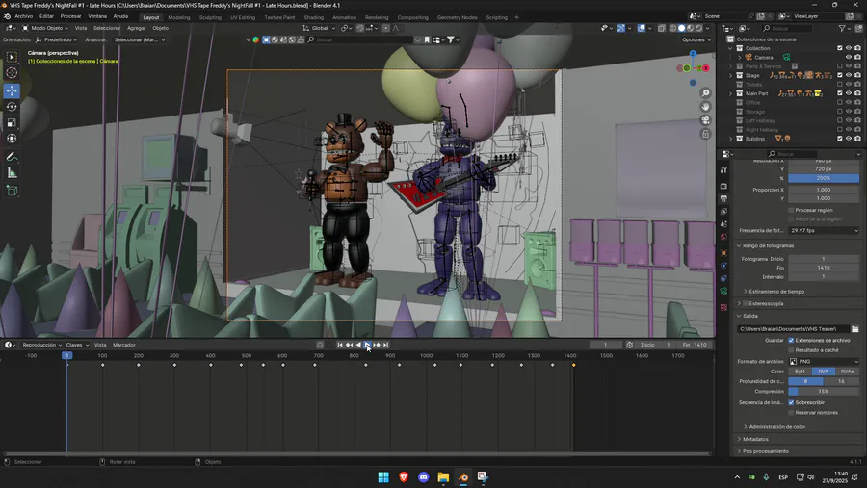This screenshot has height=488, width=867.
Task: Switch to the Scripting workspace tab
Action: pos(496,17)
